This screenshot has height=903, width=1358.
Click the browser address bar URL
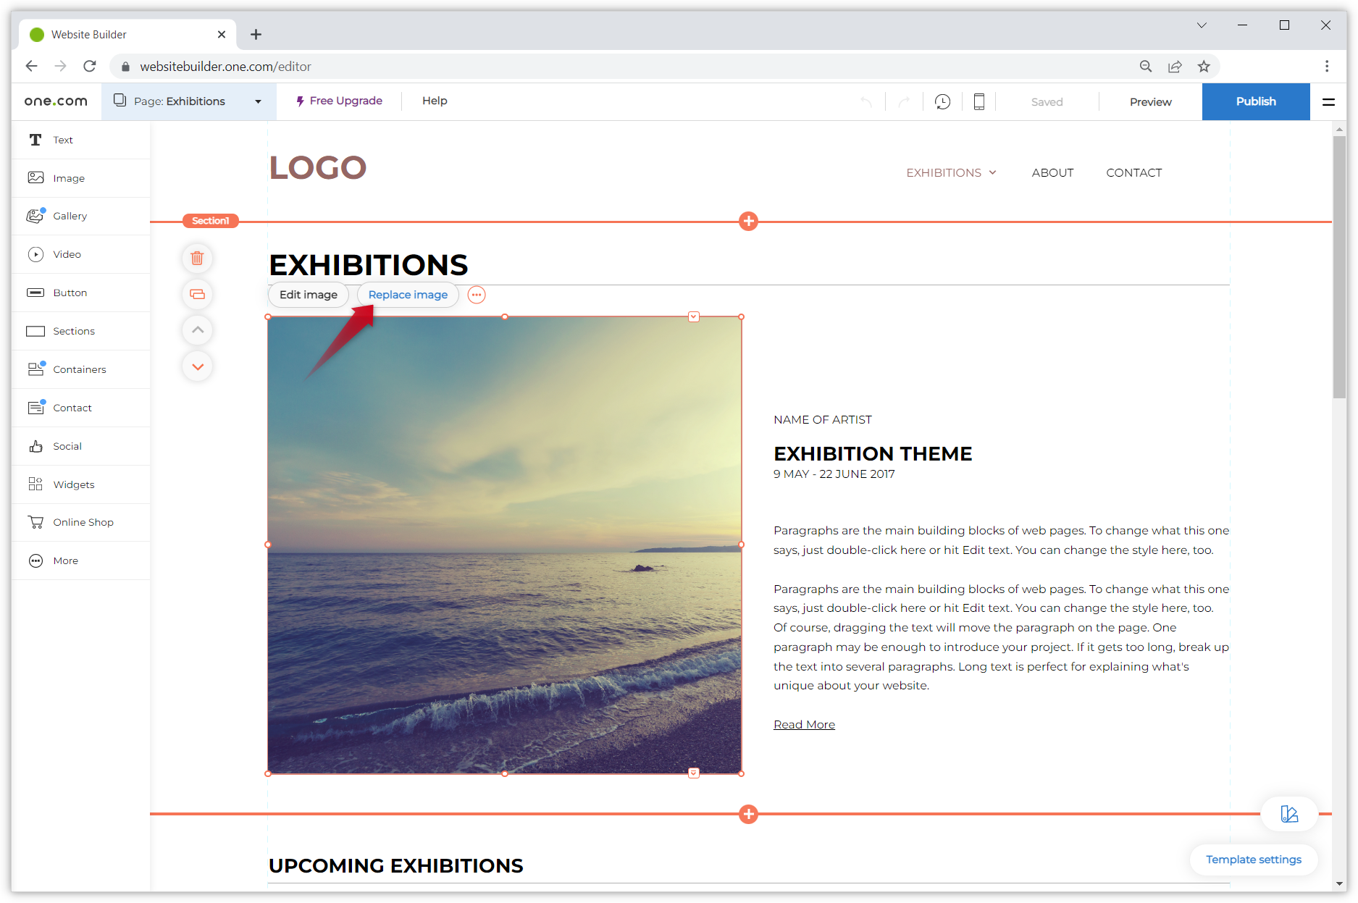(x=225, y=67)
